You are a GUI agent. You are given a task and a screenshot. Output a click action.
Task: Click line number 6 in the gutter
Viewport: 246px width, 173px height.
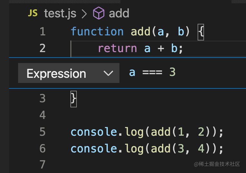click(42, 149)
